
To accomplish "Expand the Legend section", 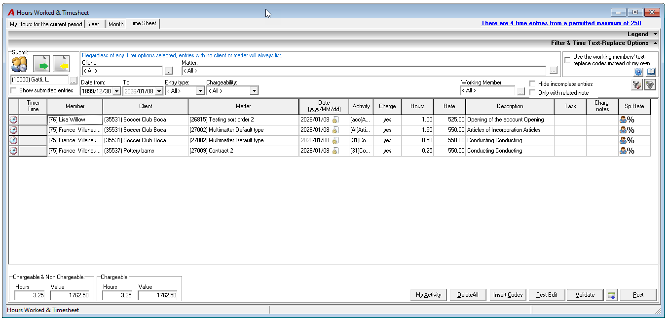I will (x=655, y=34).
